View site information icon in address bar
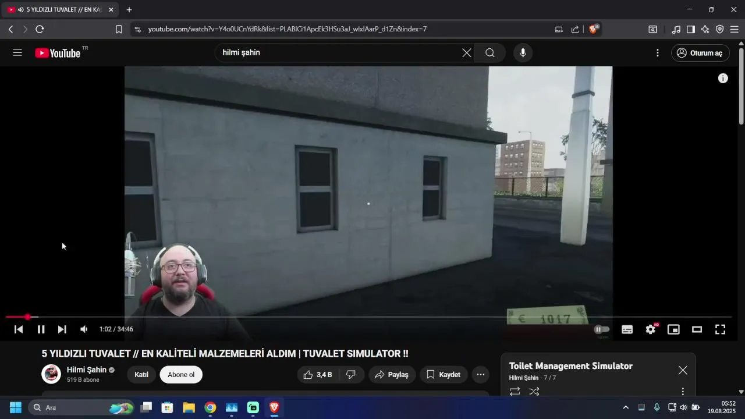 [x=137, y=29]
